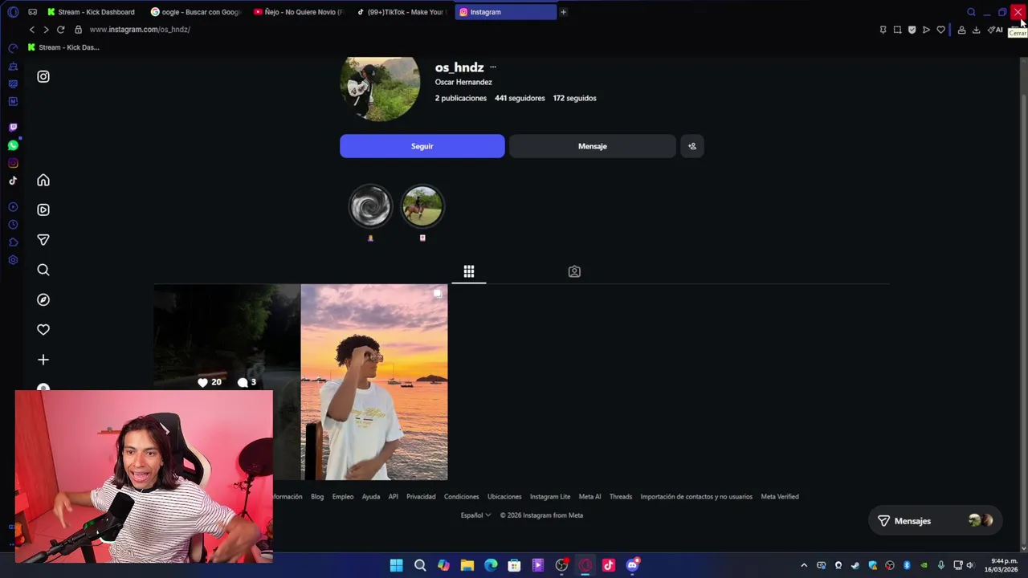Open notifications heart icon in sidebar

[43, 329]
